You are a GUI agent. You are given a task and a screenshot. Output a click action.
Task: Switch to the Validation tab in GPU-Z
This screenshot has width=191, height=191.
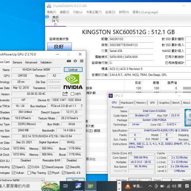coord(46,62)
